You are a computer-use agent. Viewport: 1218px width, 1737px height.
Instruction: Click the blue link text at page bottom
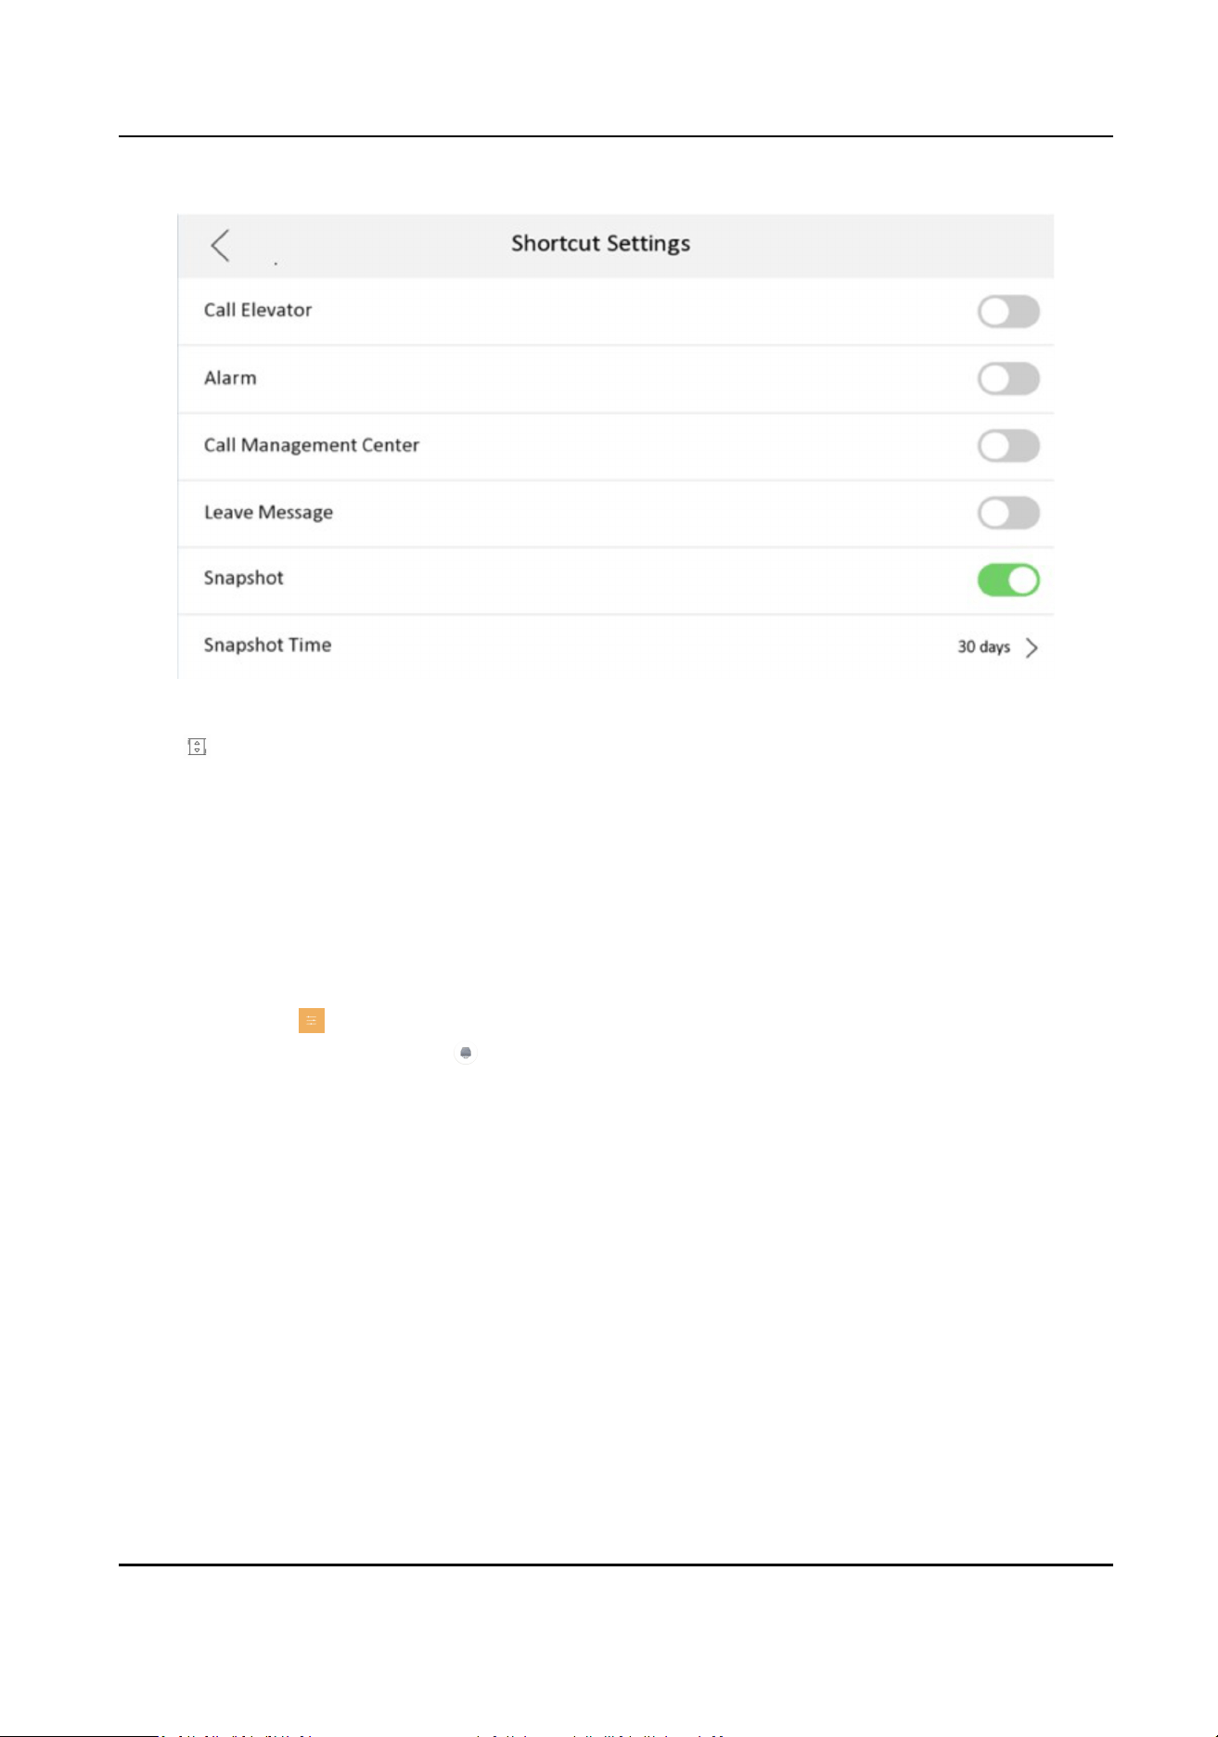pos(445,1733)
